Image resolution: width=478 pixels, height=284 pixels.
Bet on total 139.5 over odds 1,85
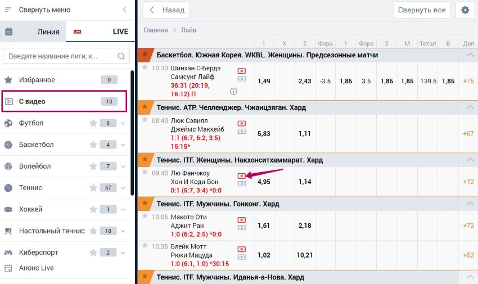448,81
